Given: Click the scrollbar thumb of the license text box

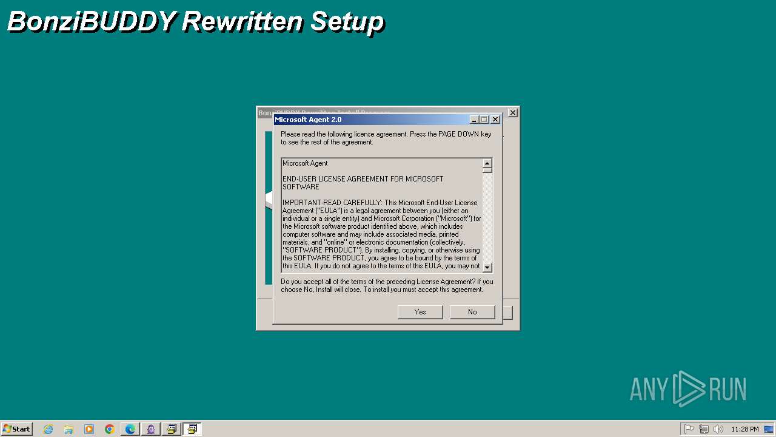Looking at the screenshot, I should point(487,171).
